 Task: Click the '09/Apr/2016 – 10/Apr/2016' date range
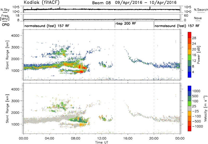click(146, 3)
